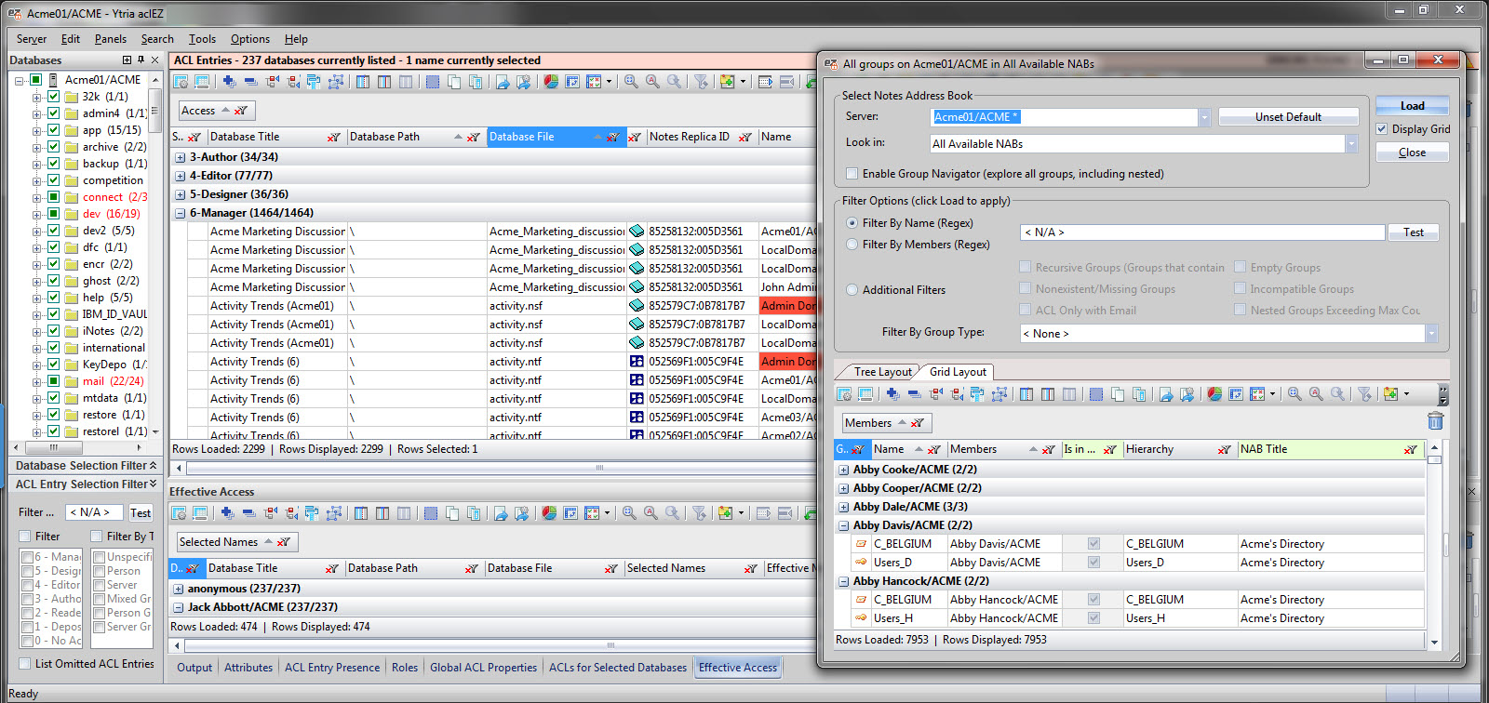Click Test button next to regex field in dialog
The image size is (1489, 703).
pyautogui.click(x=1414, y=232)
